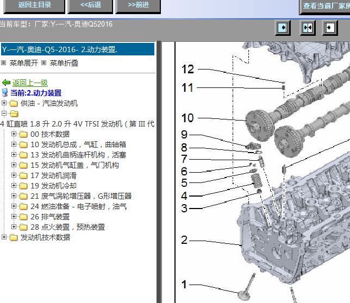Open 15 发动机气缸盖,气门机构
The height and width of the screenshot is (303, 350).
click(x=74, y=165)
